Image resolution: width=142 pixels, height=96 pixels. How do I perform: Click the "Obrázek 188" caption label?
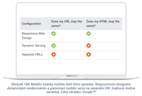[x=20, y=84]
